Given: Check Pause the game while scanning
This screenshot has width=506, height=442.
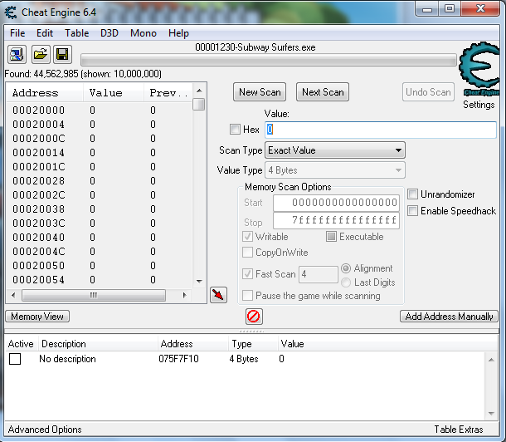Looking at the screenshot, I should point(247,295).
